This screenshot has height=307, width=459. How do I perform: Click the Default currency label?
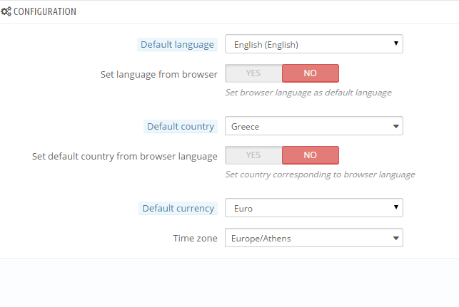[178, 208]
